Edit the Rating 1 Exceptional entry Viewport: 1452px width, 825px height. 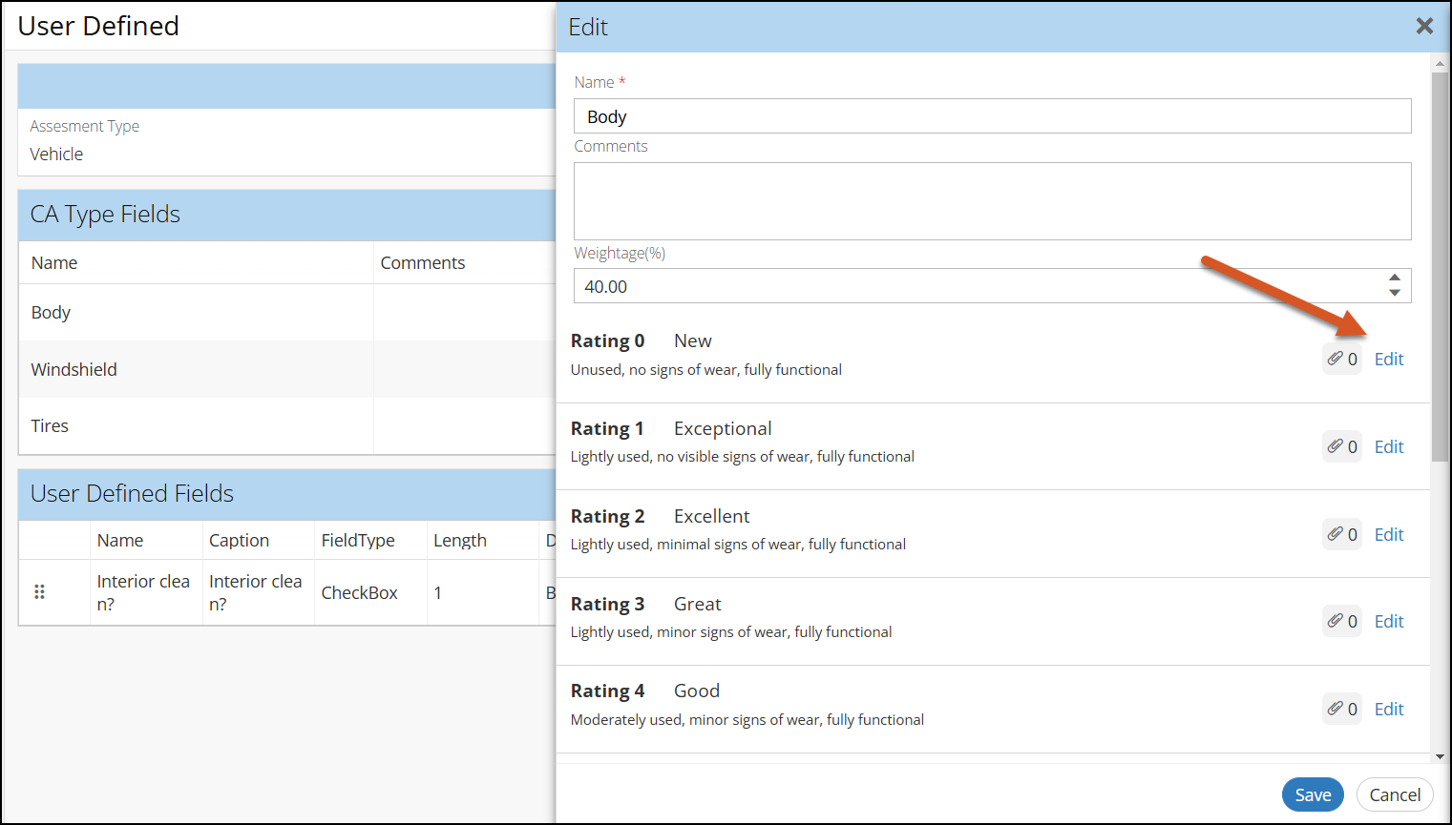1388,446
